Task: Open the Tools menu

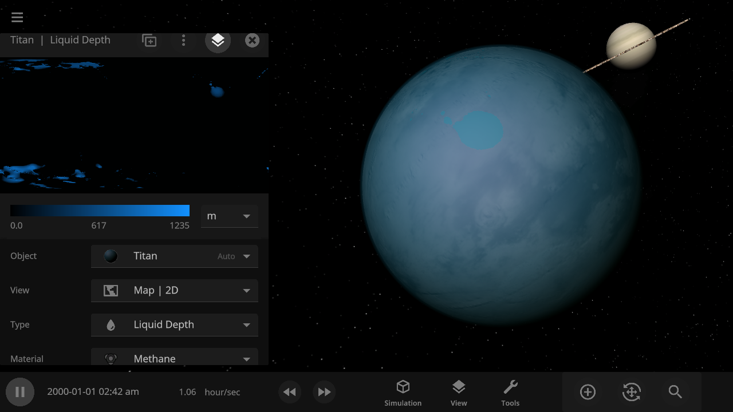Action: point(510,393)
